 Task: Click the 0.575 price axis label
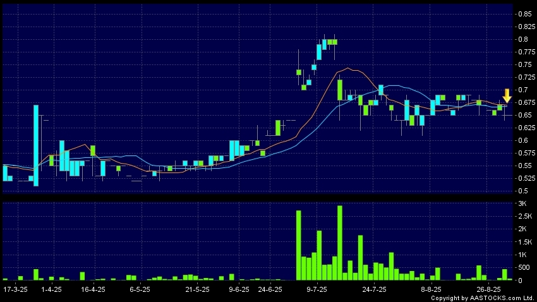click(x=527, y=153)
